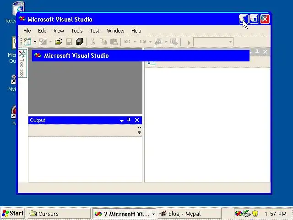Close the Output panel

click(x=137, y=120)
